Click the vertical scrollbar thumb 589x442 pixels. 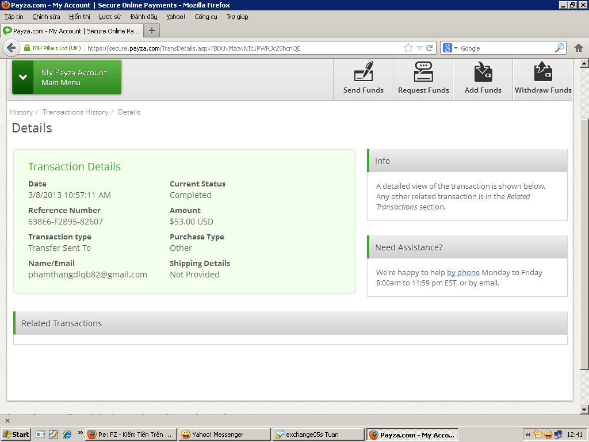(x=584, y=244)
